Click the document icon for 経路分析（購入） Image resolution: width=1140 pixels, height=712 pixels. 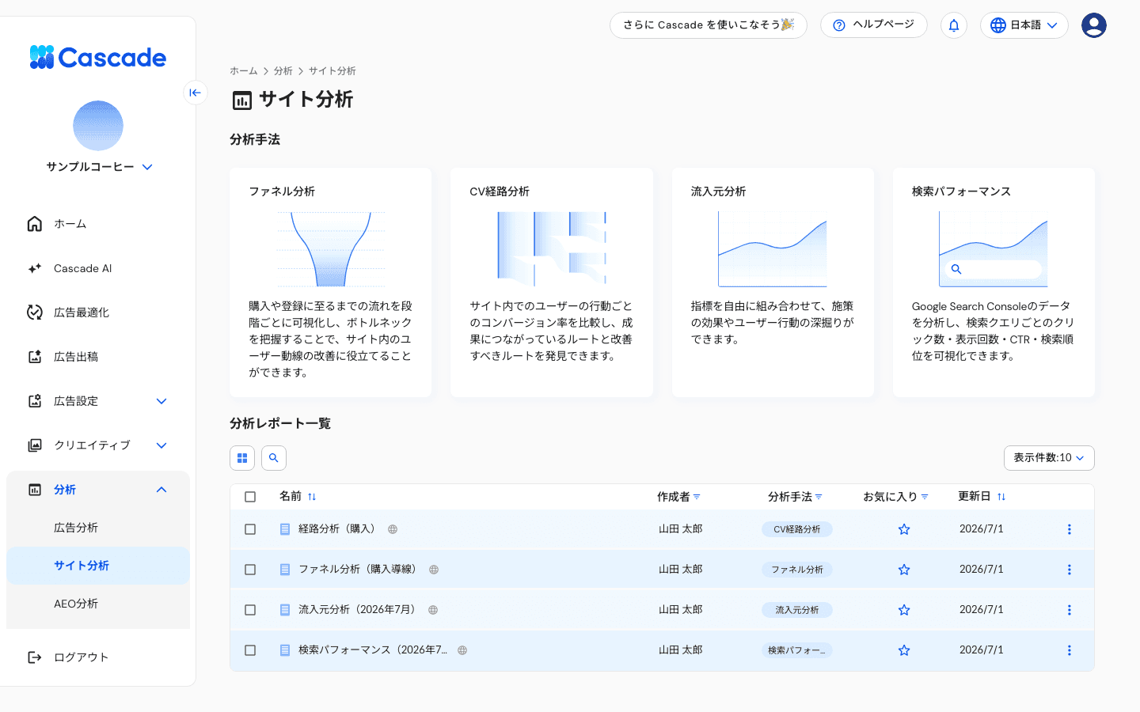(285, 529)
